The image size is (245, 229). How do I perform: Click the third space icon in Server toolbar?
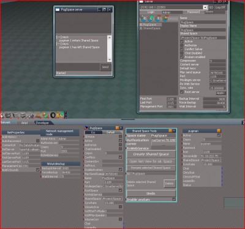coord(157,18)
